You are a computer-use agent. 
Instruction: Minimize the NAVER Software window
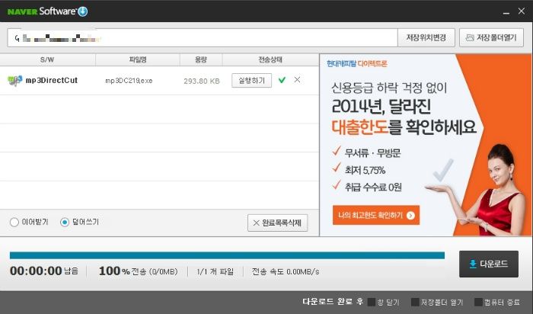click(506, 13)
